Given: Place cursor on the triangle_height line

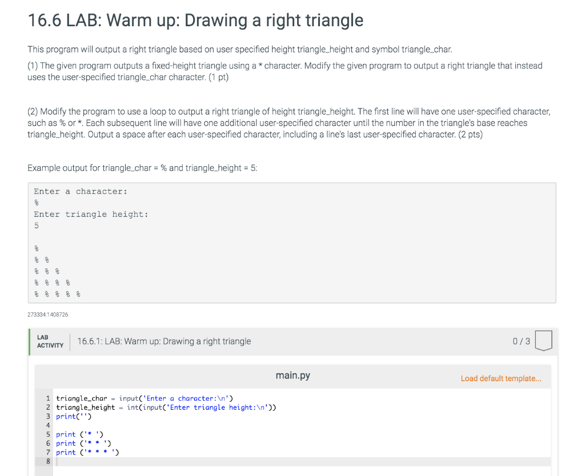Looking at the screenshot, I should click(166, 407).
